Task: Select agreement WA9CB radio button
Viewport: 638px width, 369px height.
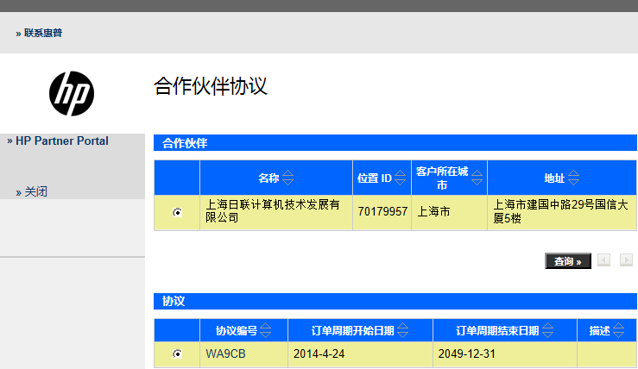Action: tap(177, 354)
